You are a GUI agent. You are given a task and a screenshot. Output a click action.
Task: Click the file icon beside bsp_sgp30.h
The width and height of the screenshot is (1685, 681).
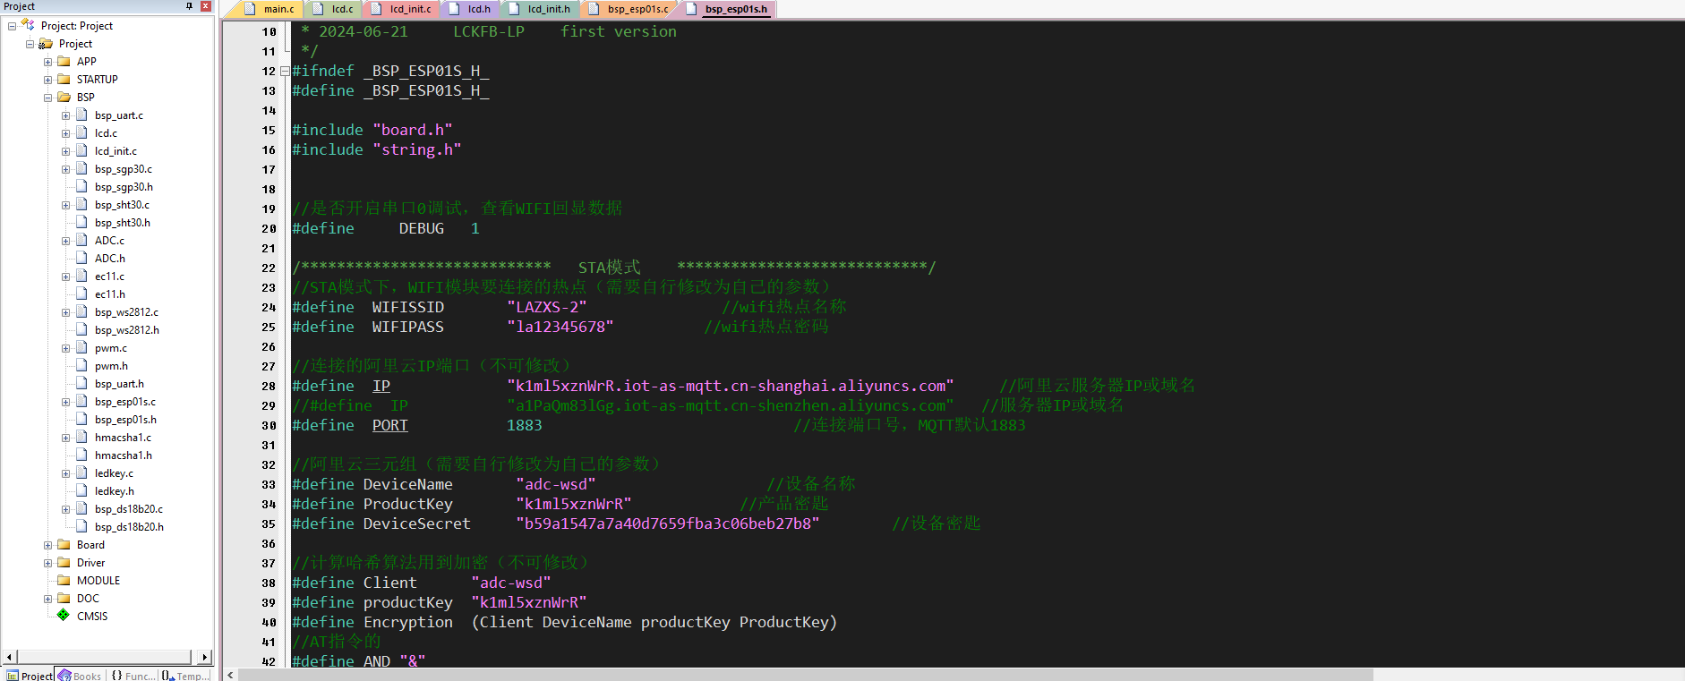point(81,187)
